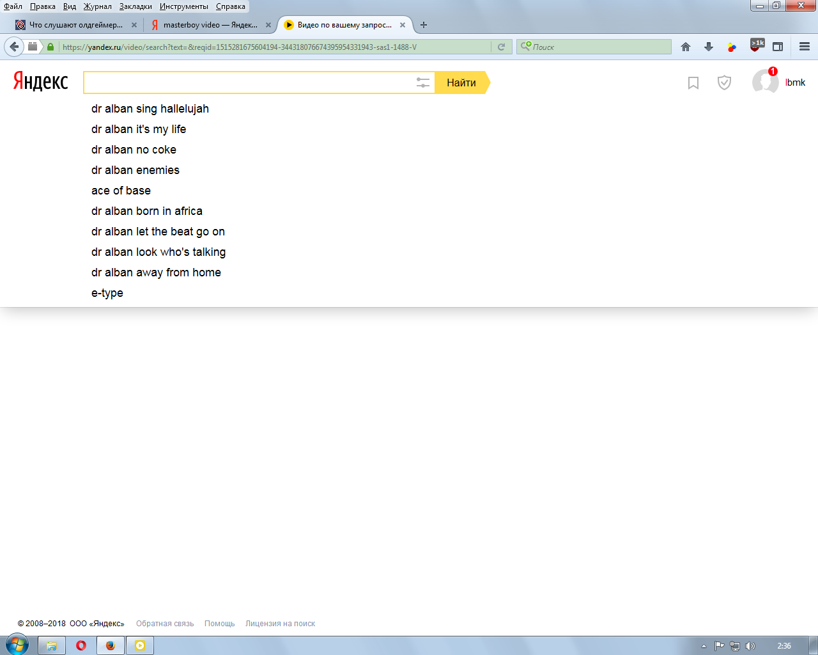Open the volume control in system tray
The width and height of the screenshot is (818, 655).
[x=750, y=646]
